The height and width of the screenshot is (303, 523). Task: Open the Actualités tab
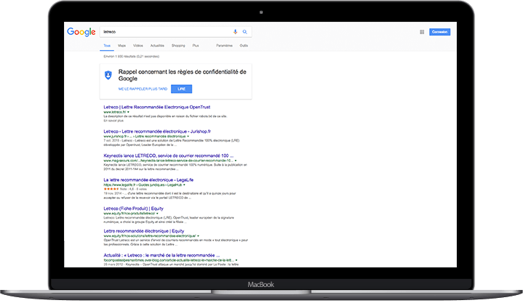157,46
